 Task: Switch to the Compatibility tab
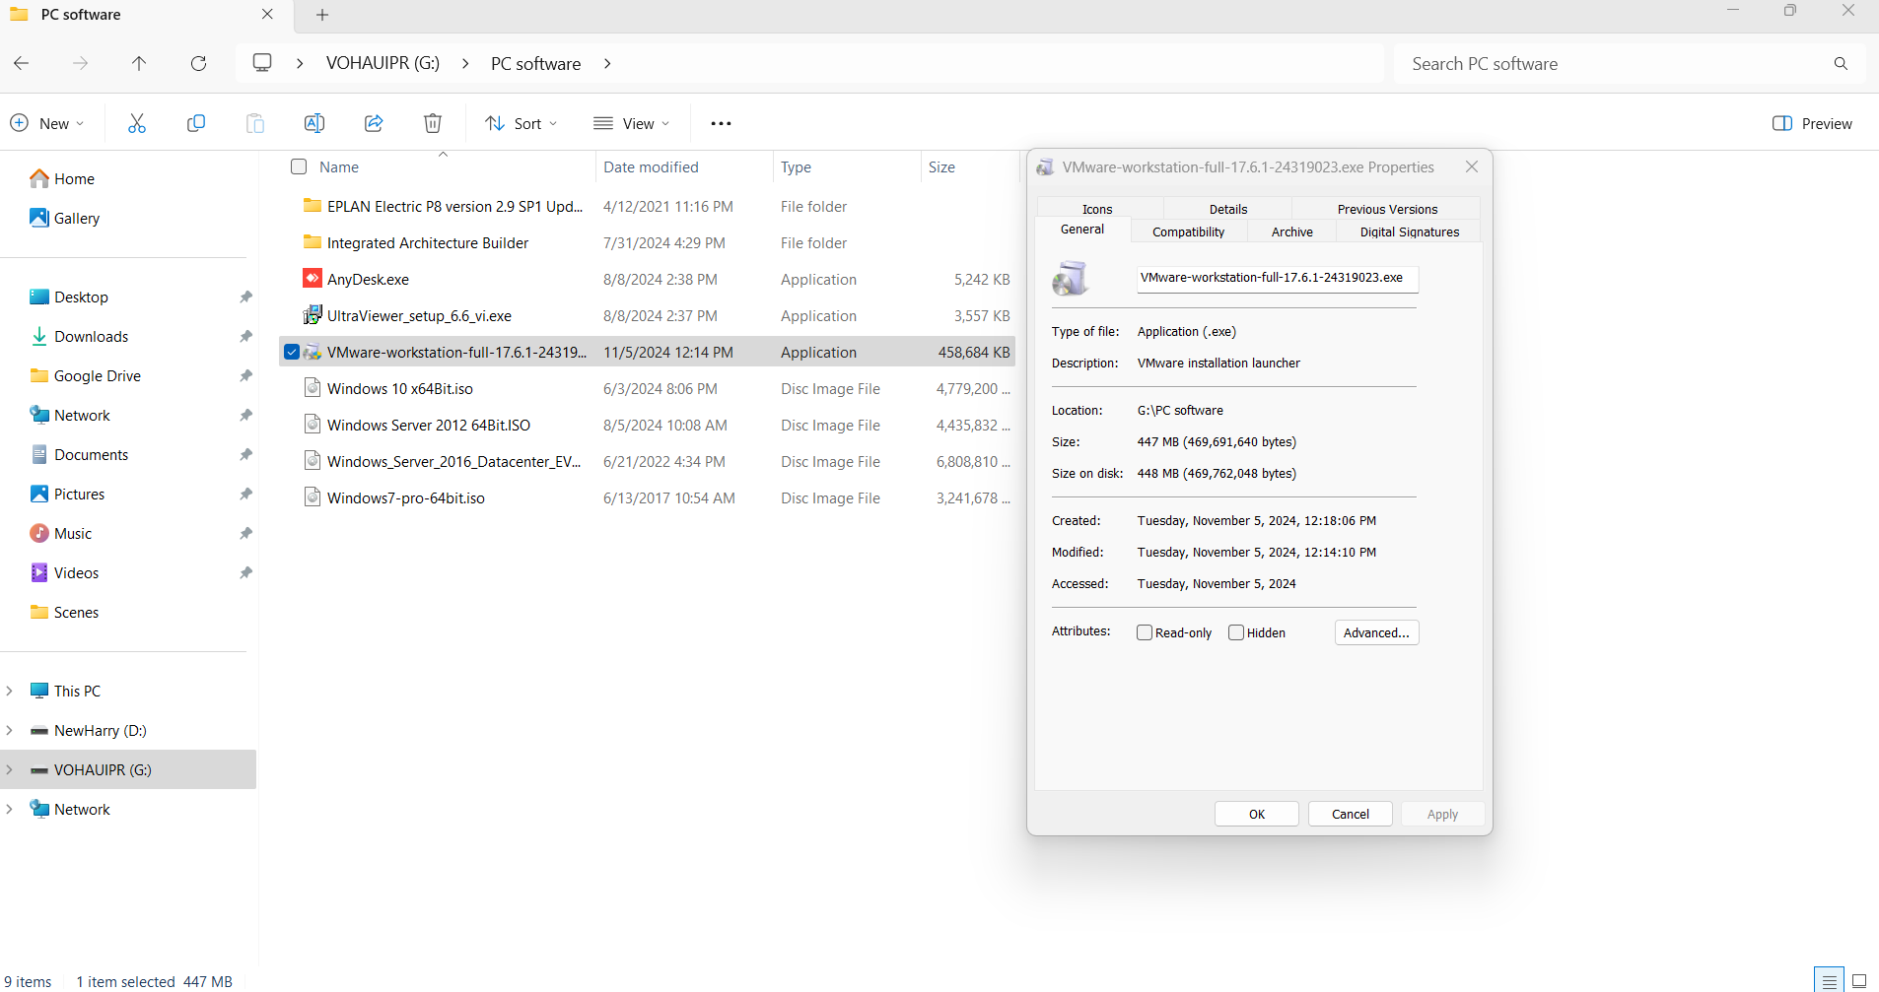tap(1188, 231)
